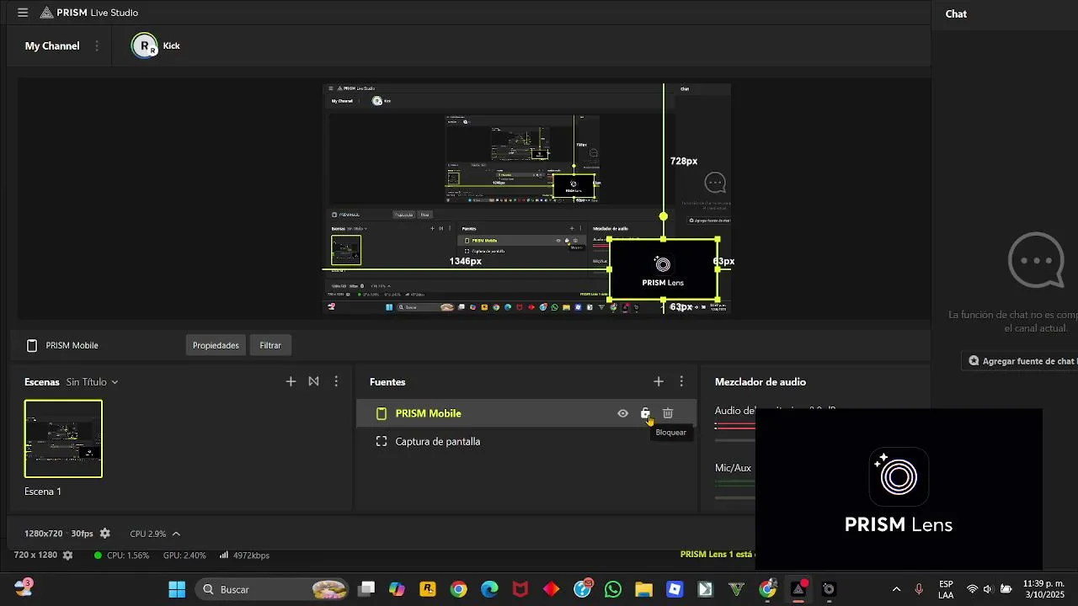Open Escenas panel three-dot menu

[336, 381]
